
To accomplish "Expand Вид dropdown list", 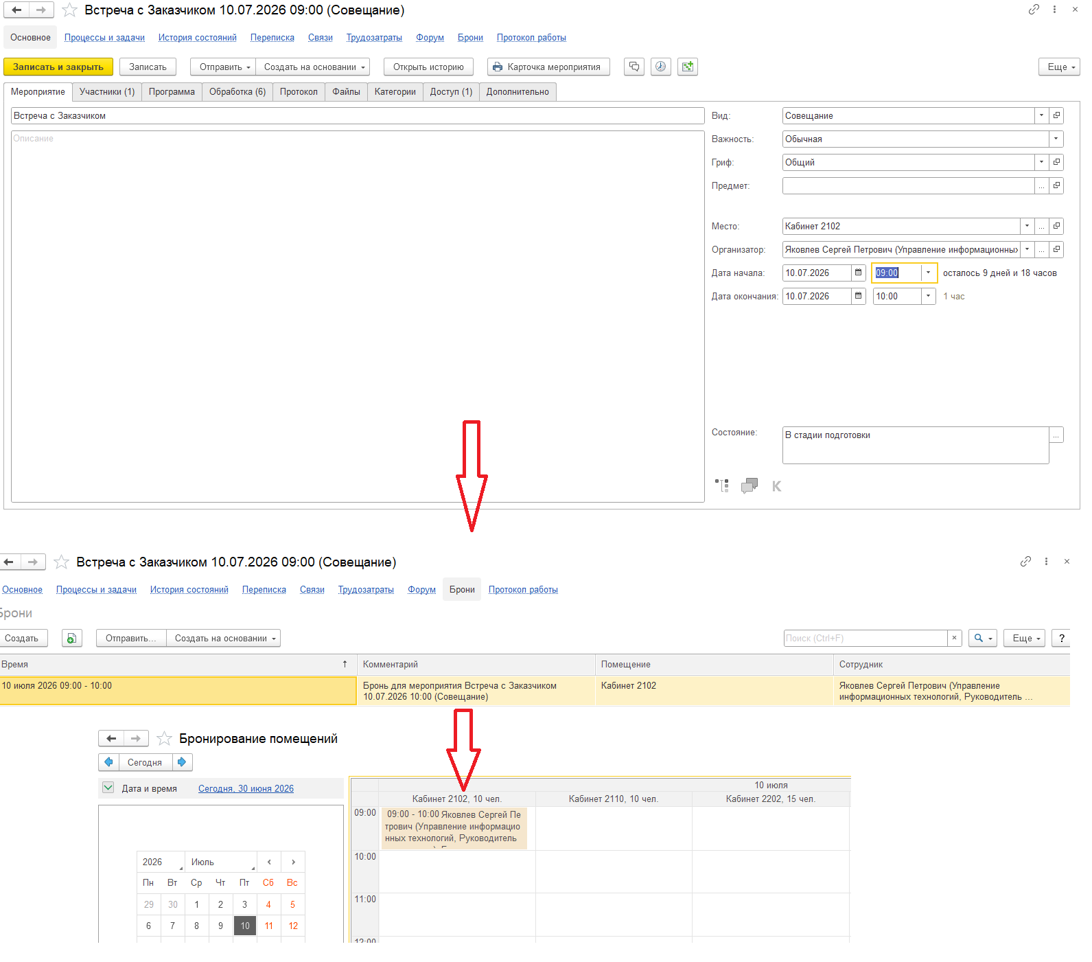I will (1041, 115).
